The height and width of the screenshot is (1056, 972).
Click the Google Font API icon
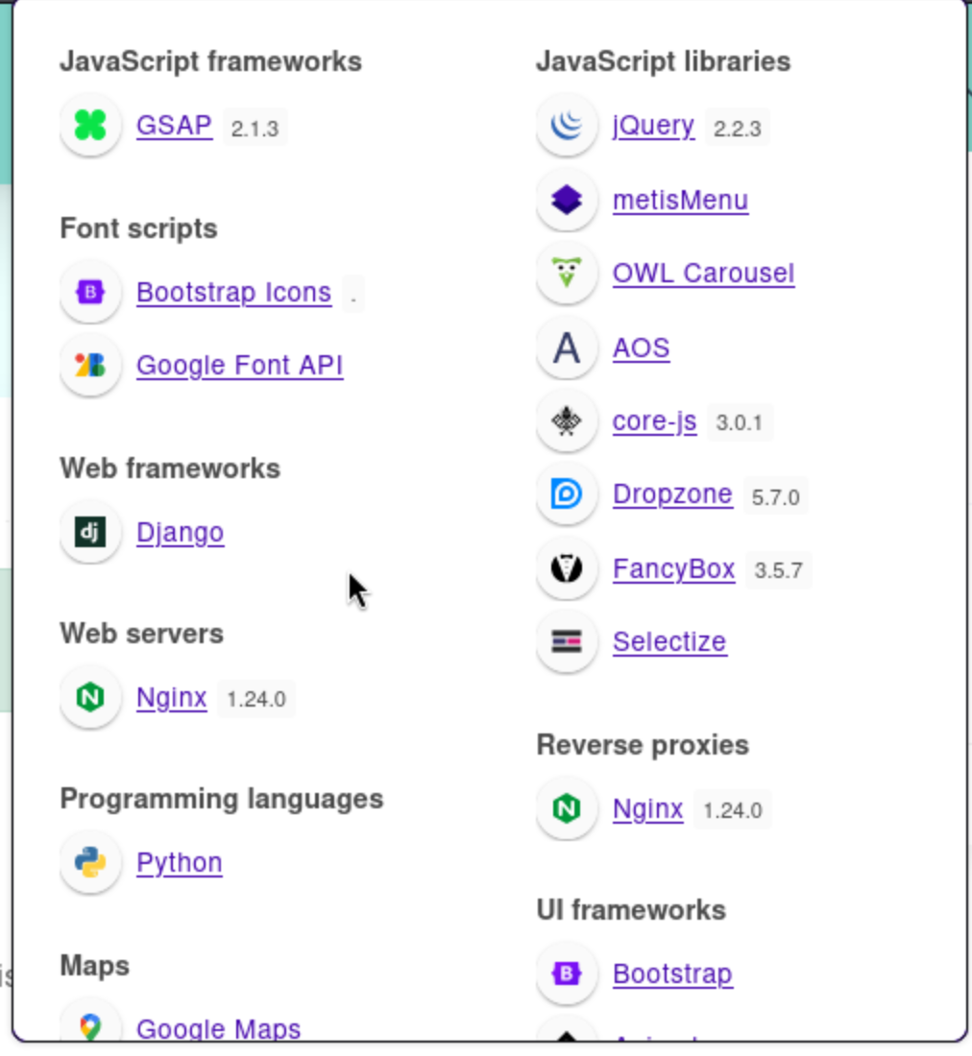[90, 366]
